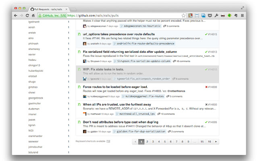The height and width of the screenshot is (161, 258).
Task: Bookmark this page with the star icon
Action: pyautogui.click(x=183, y=16)
